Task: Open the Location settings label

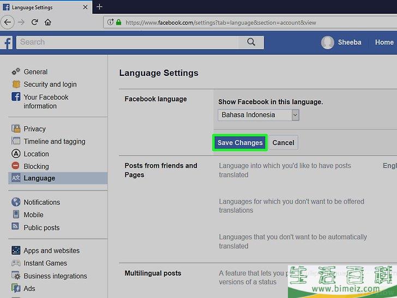Action: click(x=36, y=154)
